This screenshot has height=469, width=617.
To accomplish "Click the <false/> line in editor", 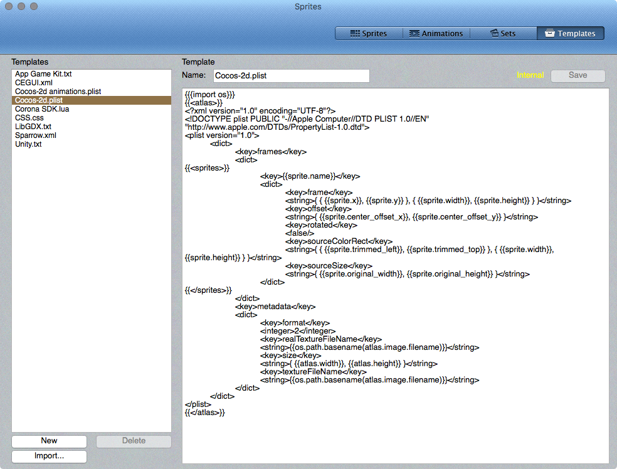I will click(x=300, y=233).
